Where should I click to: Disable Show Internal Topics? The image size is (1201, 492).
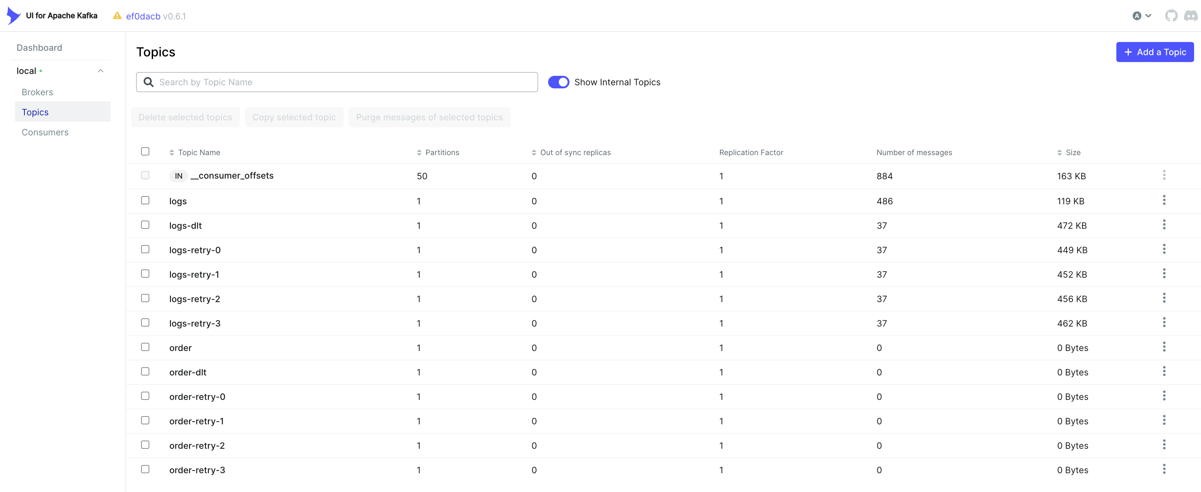(x=558, y=81)
